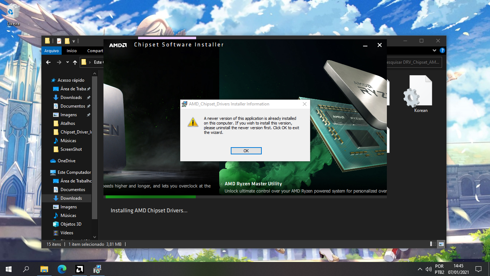Open the ScreenShot folder in the sidebar
The height and width of the screenshot is (276, 490).
[x=71, y=149]
